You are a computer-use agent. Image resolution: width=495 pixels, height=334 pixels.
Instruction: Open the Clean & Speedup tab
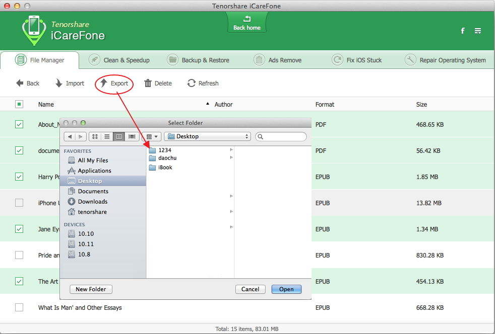click(119, 60)
